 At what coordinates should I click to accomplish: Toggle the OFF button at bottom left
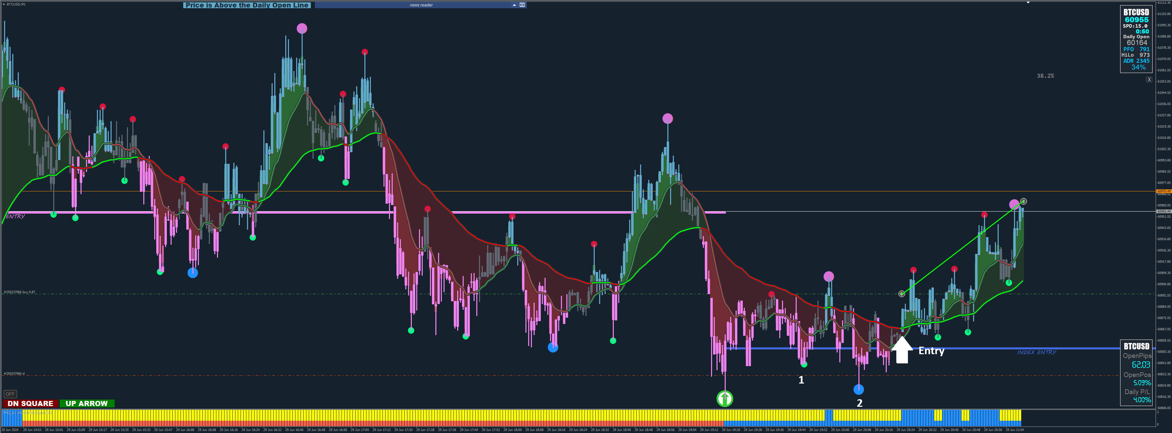pyautogui.click(x=10, y=394)
